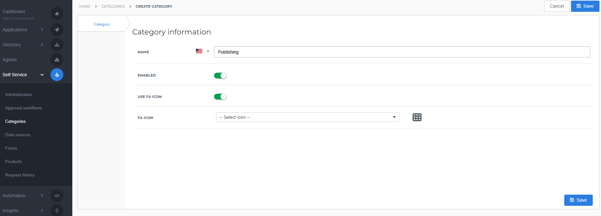
Task: Click the Self Service hand icon
Action: [x=57, y=75]
